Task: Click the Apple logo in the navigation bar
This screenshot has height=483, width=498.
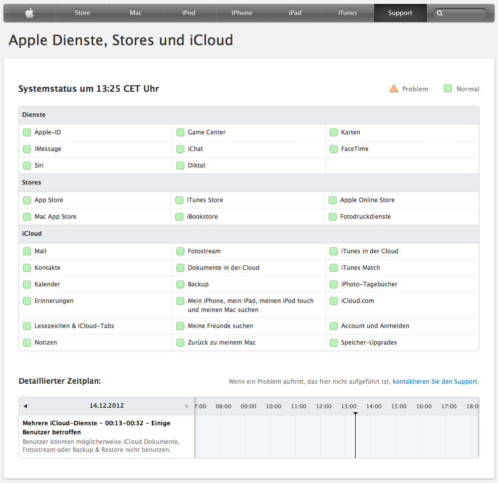Action: click(30, 13)
